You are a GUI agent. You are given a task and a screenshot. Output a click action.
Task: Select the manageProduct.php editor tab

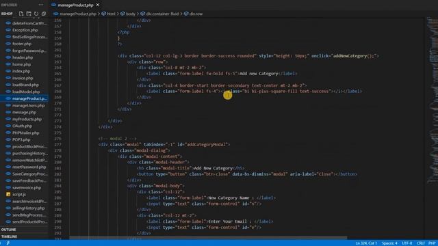[x=75, y=5]
